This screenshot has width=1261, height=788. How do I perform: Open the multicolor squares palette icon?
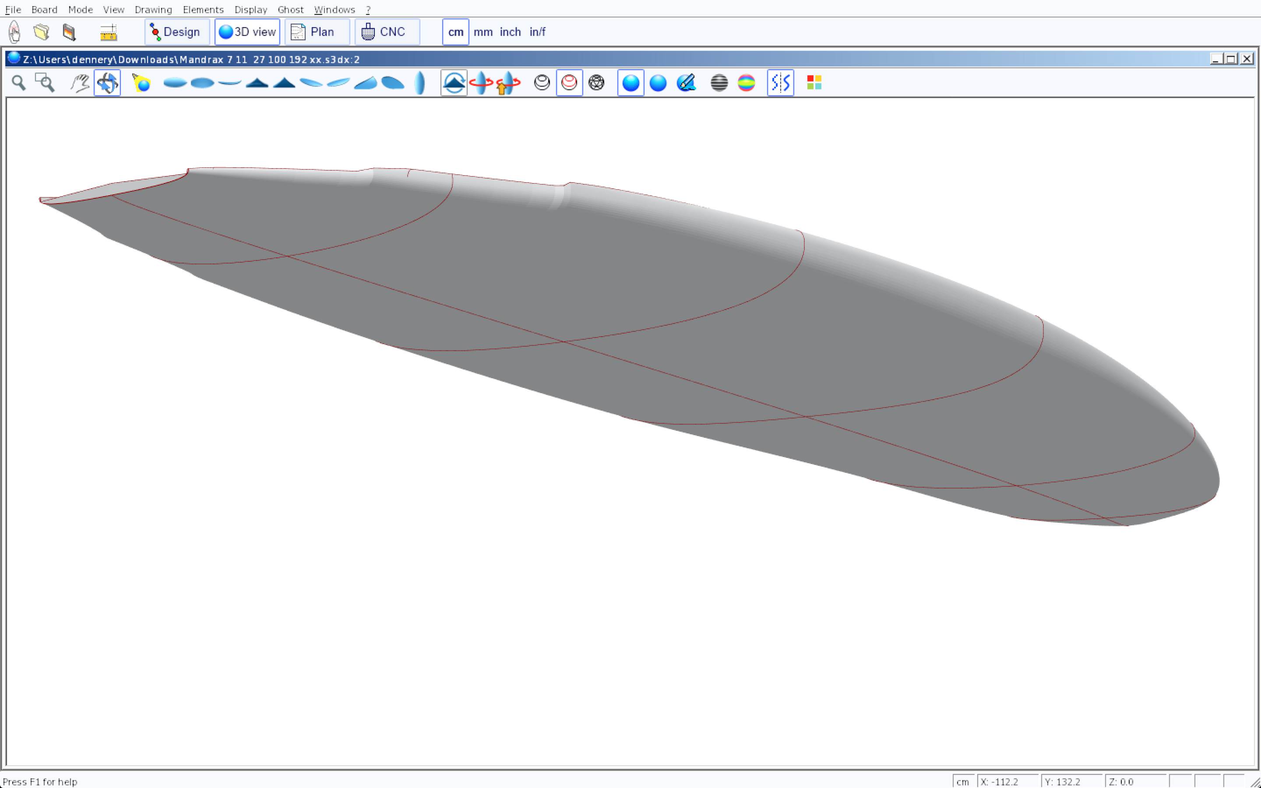click(814, 83)
